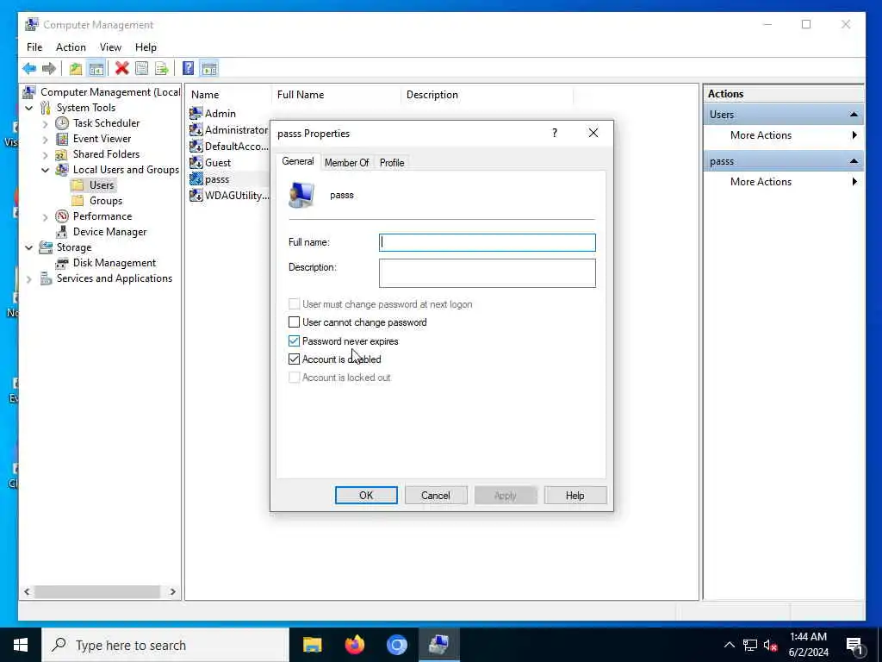Check User cannot change password
882x662 pixels.
click(295, 322)
